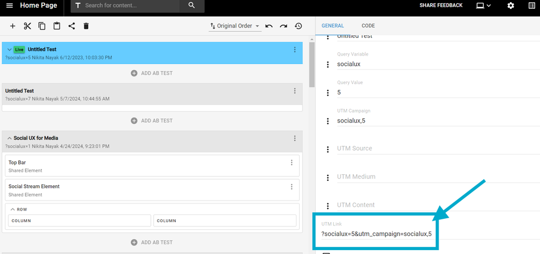Click the paste clipboard icon
This screenshot has width=540, height=254.
click(57, 26)
